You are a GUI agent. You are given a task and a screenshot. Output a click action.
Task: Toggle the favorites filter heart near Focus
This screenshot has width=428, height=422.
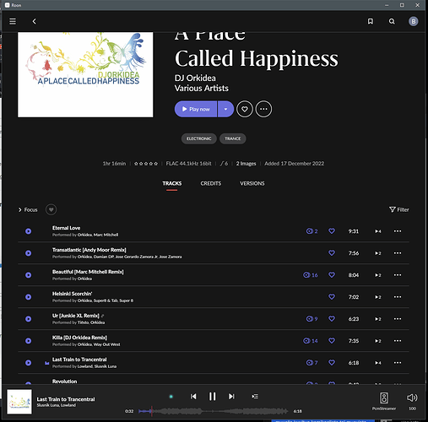[51, 209]
